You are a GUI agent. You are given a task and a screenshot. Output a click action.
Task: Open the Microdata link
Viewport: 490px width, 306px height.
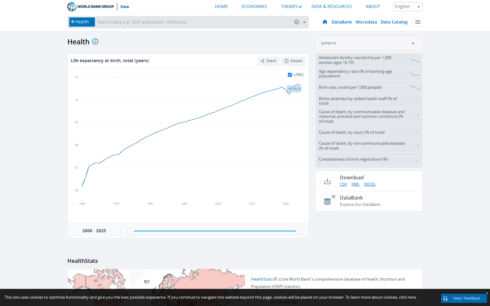366,22
